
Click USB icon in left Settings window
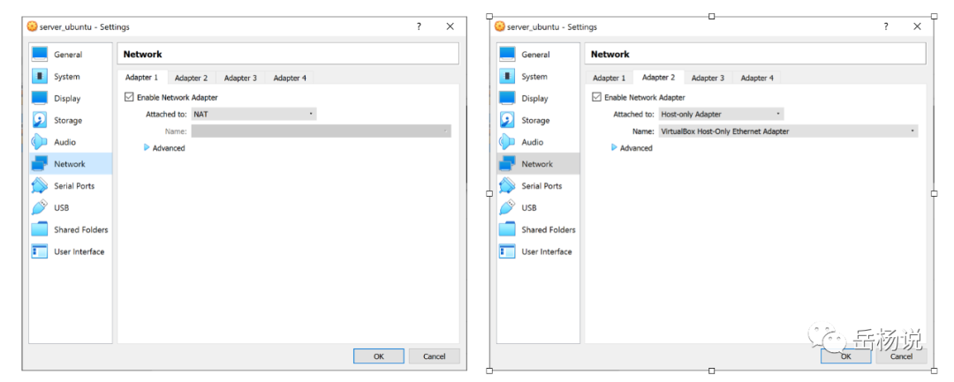[x=40, y=207]
